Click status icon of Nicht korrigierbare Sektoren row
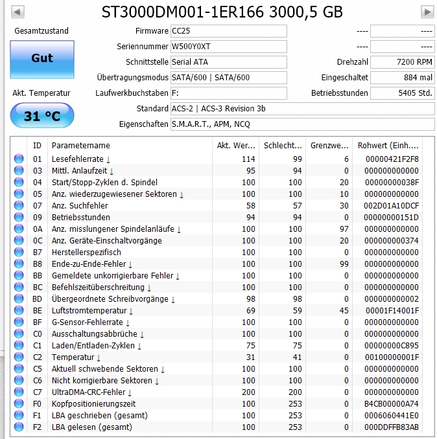 point(19,381)
